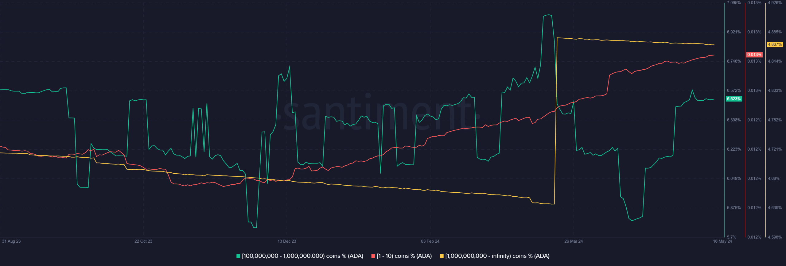Viewport: 786px width, 266px height.
Task: Click the 4.844% axis tick label
Action: coord(775,61)
